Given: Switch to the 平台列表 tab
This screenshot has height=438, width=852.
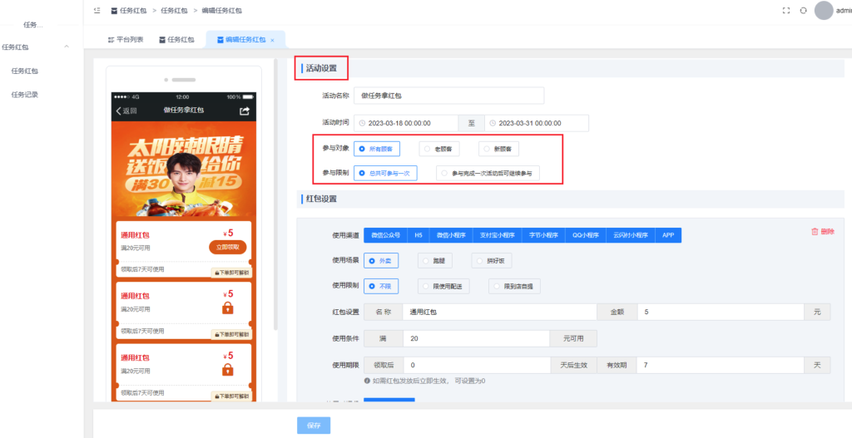Looking at the screenshot, I should [x=126, y=40].
